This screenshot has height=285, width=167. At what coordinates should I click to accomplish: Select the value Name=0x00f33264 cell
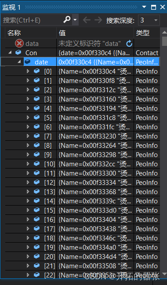[95, 146]
